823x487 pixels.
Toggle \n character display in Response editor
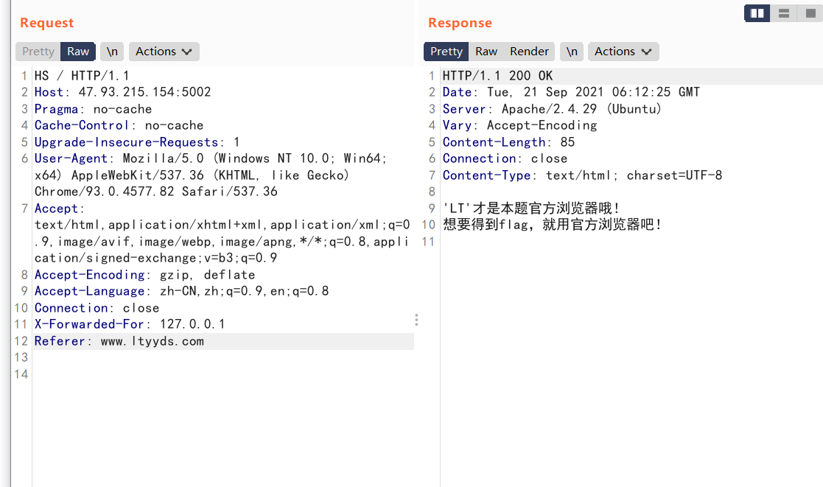572,52
